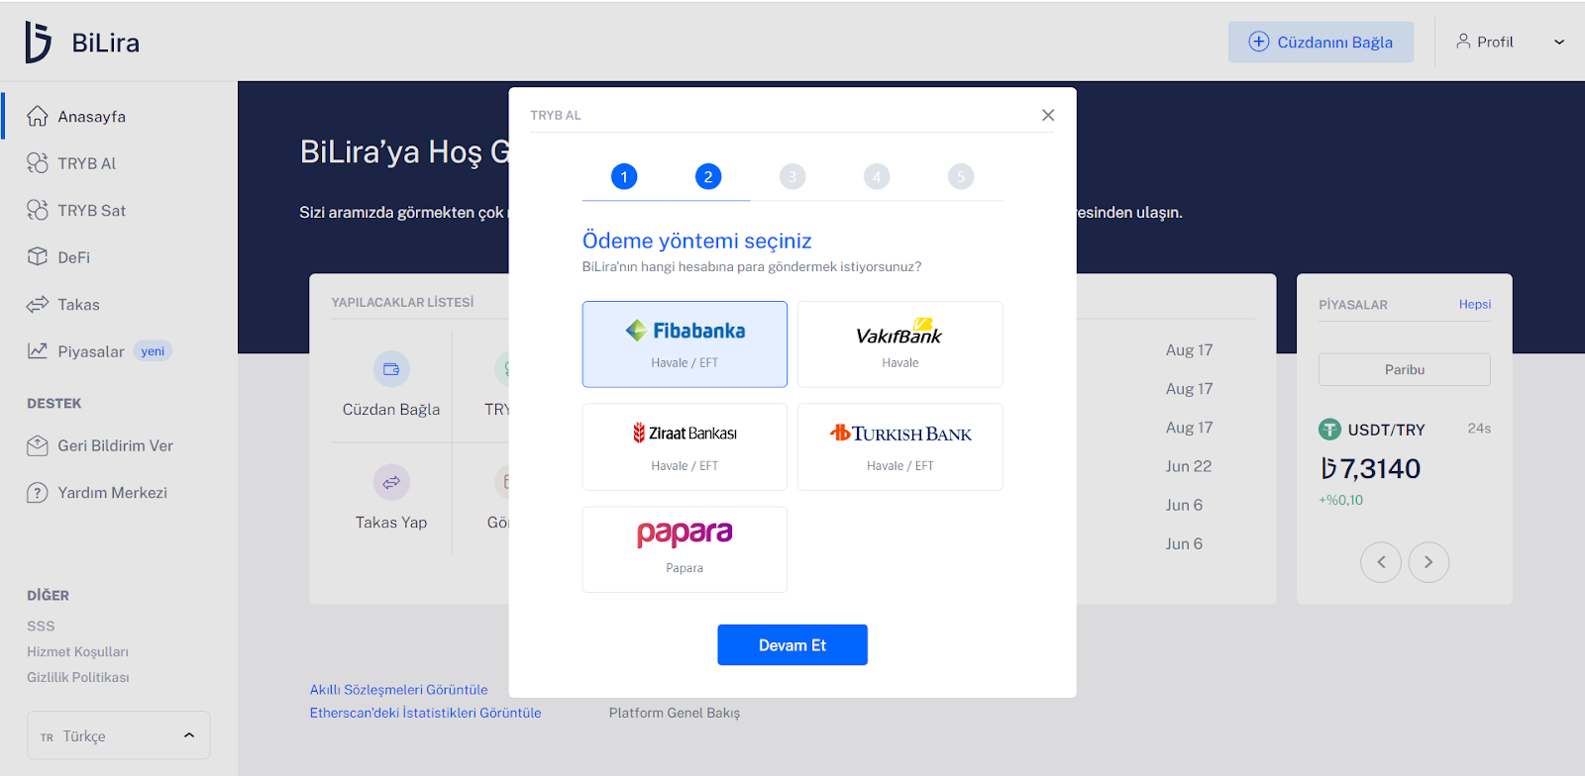The width and height of the screenshot is (1585, 776).
Task: Click the Takas swap arrows icon
Action: point(38,304)
